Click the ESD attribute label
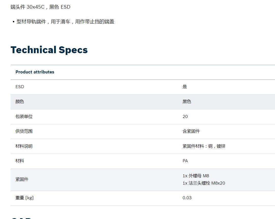The height and width of the screenshot is (219, 275). 20,87
